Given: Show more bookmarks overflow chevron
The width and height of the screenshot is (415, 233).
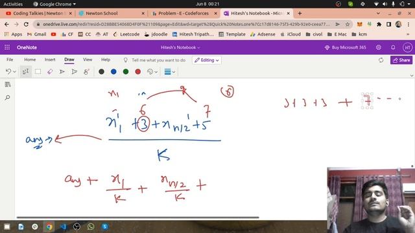Looking at the screenshot, I should (408, 34).
